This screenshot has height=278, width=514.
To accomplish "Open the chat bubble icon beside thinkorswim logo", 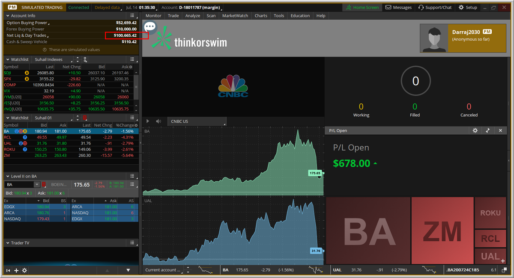I will pyautogui.click(x=150, y=27).
